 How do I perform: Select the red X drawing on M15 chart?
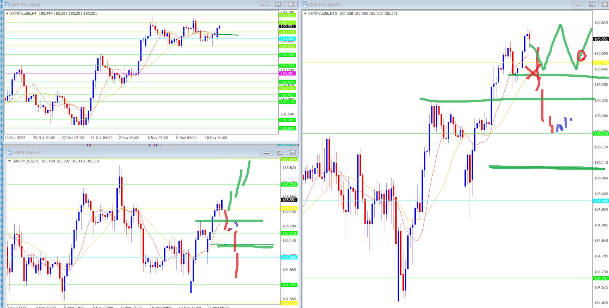(x=533, y=73)
